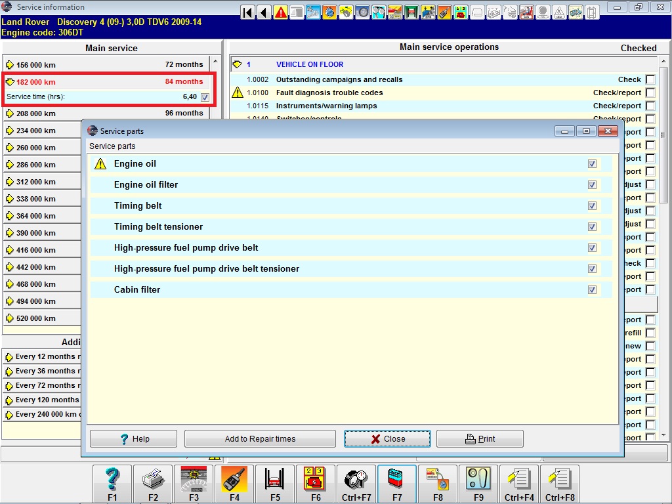Image resolution: width=672 pixels, height=504 pixels.
Task: Expand the 156 000 km service interval
Action: 10,65
